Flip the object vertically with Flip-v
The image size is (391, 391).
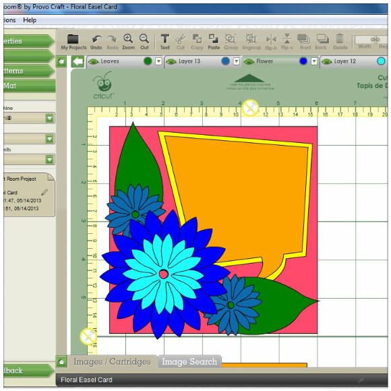(x=287, y=42)
